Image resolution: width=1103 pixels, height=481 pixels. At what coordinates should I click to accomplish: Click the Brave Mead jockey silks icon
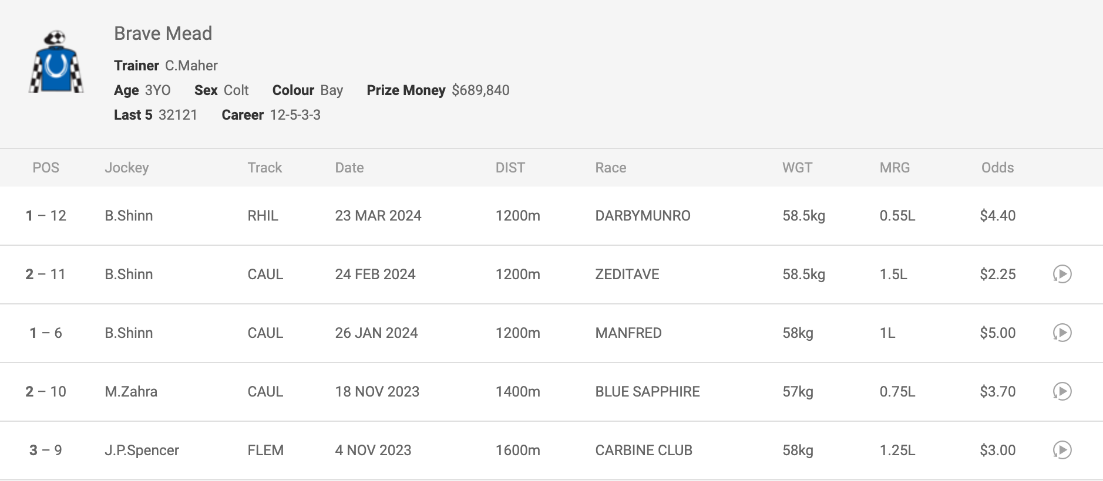(56, 62)
